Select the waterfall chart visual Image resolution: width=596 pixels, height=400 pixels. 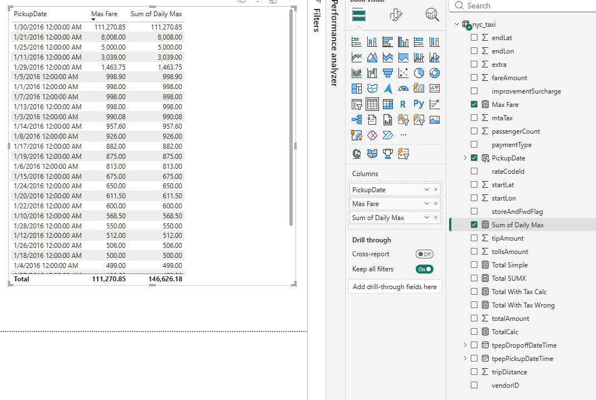372,73
